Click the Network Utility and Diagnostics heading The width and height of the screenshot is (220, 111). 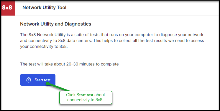click(55, 24)
